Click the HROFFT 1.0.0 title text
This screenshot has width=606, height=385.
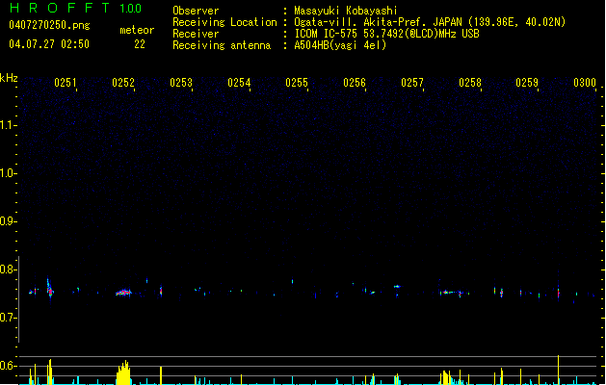pyautogui.click(x=76, y=8)
